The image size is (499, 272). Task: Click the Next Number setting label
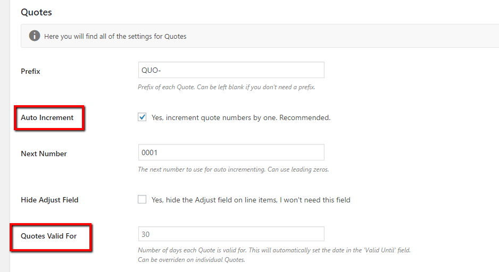[44, 154]
